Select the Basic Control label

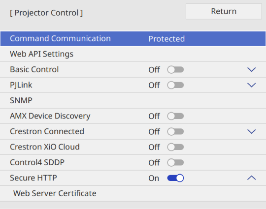[x=34, y=69]
